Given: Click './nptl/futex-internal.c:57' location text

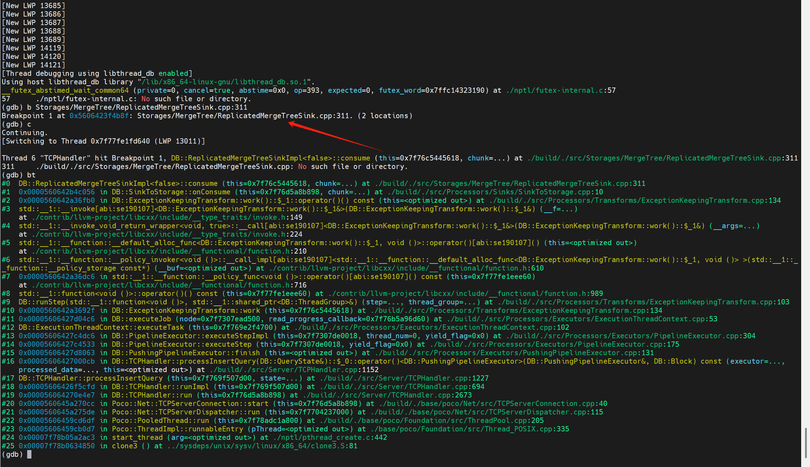Looking at the screenshot, I should [561, 90].
